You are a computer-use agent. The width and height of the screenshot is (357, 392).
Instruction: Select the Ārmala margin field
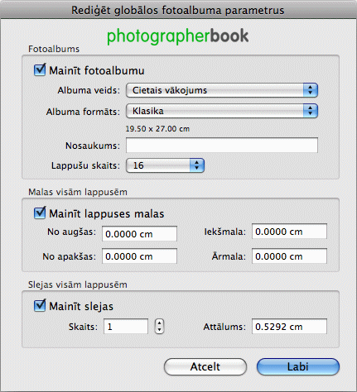tap(289, 256)
